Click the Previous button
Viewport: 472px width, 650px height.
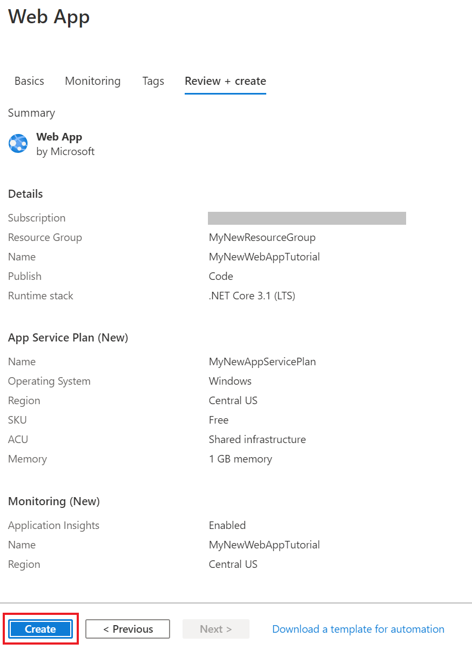click(127, 629)
